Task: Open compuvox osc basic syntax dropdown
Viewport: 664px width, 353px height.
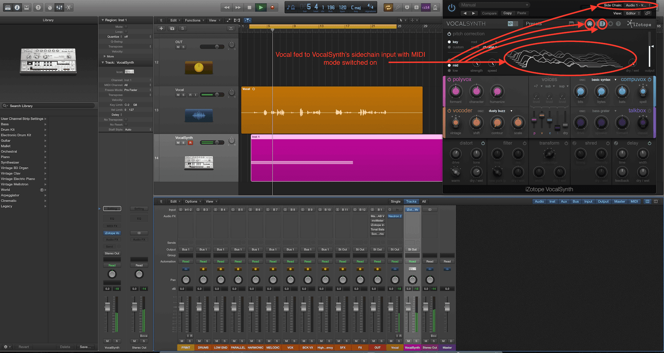Action: [604, 80]
